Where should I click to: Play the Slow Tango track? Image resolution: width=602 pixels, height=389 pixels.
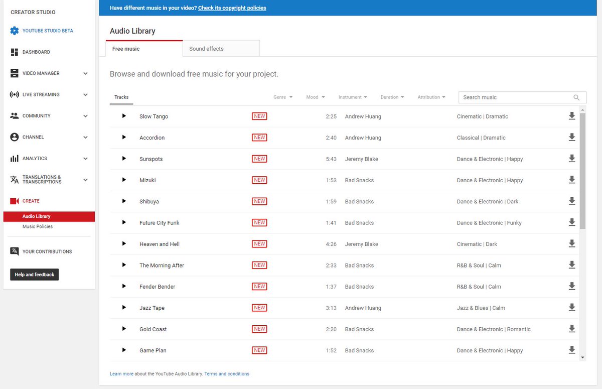(x=124, y=116)
